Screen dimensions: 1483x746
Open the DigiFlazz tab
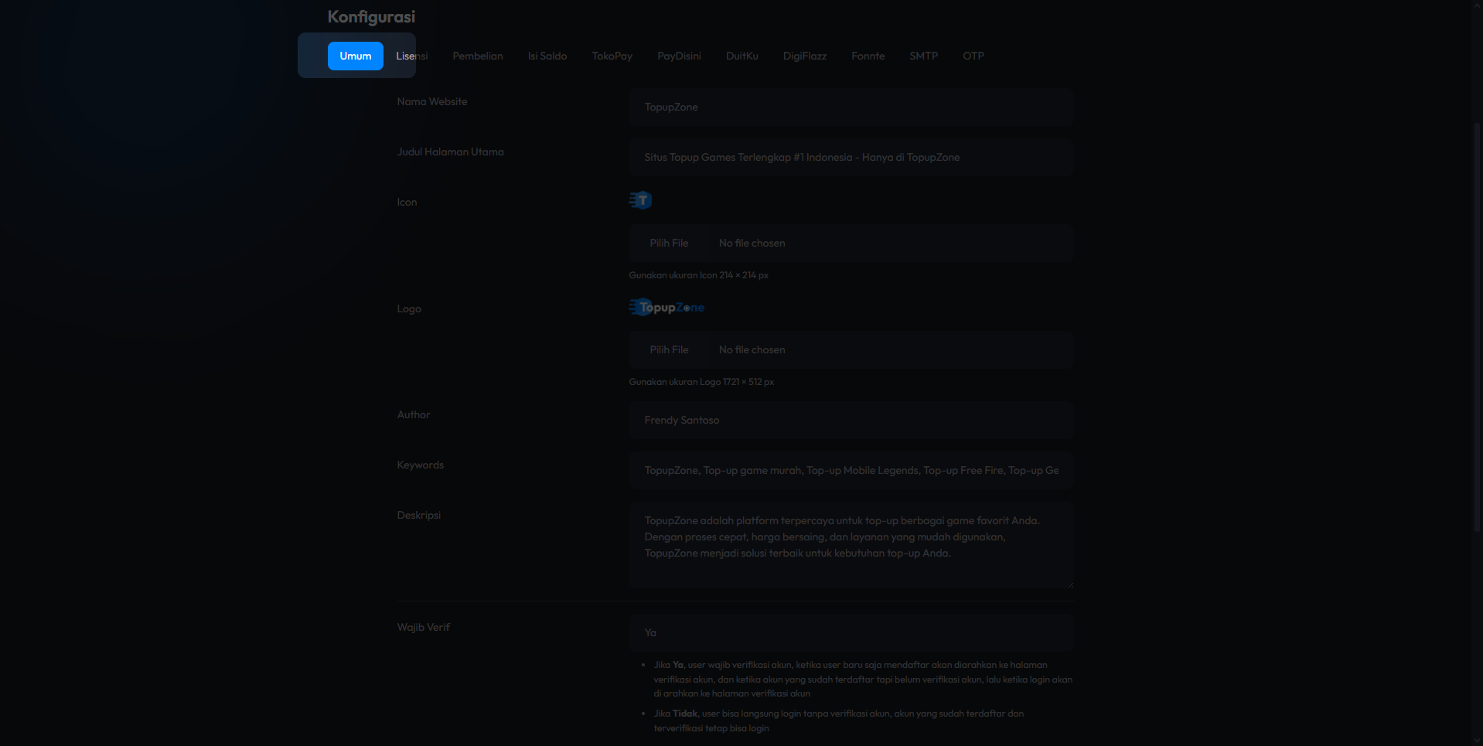click(x=804, y=56)
